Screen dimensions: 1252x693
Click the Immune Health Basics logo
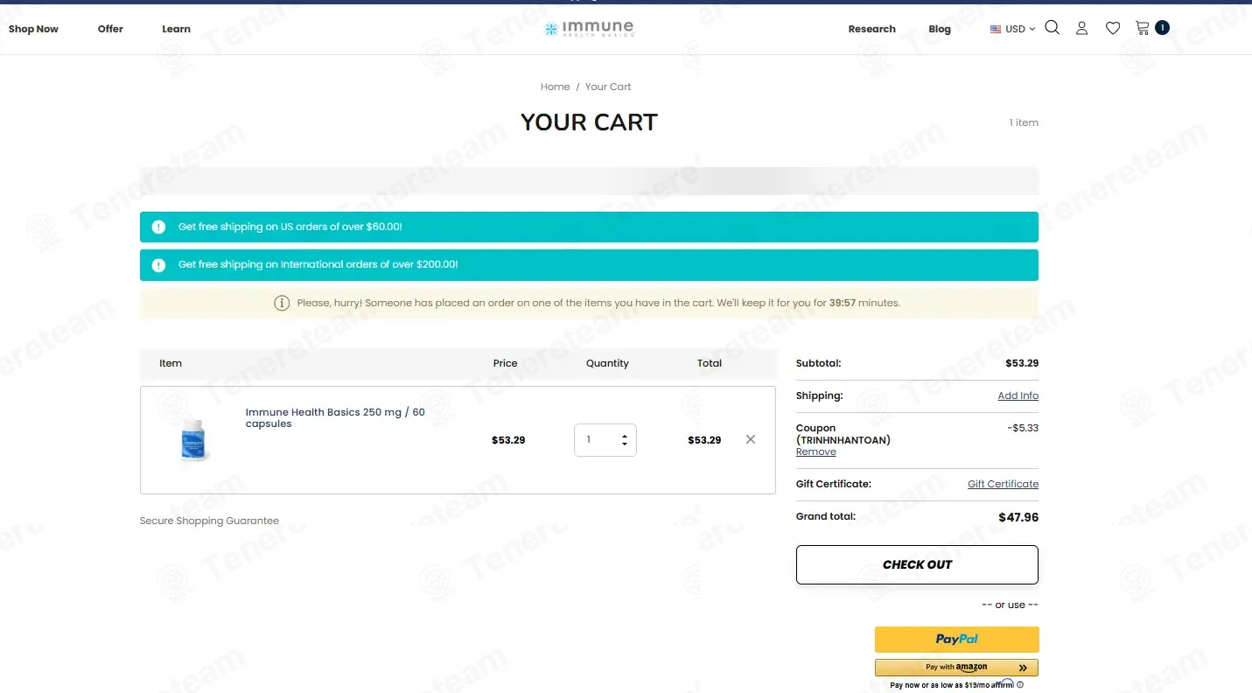[x=589, y=28]
